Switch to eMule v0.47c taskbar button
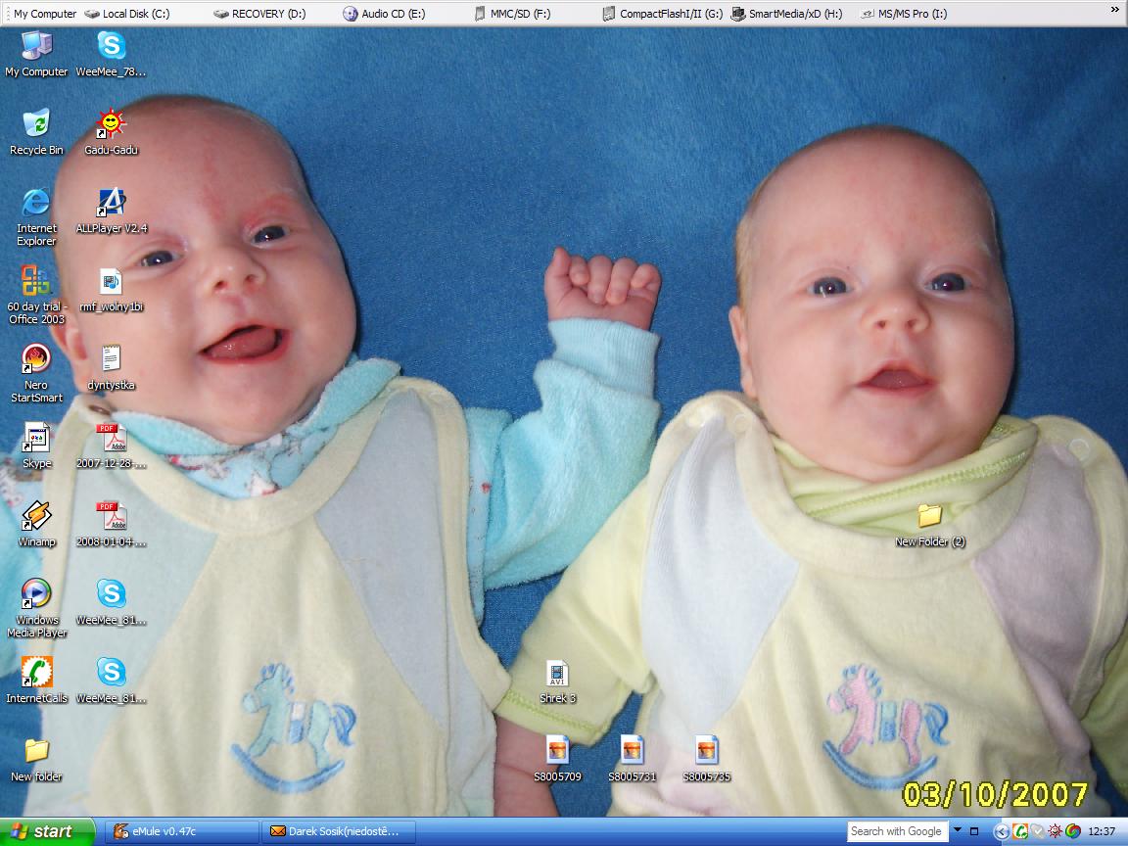 181,831
